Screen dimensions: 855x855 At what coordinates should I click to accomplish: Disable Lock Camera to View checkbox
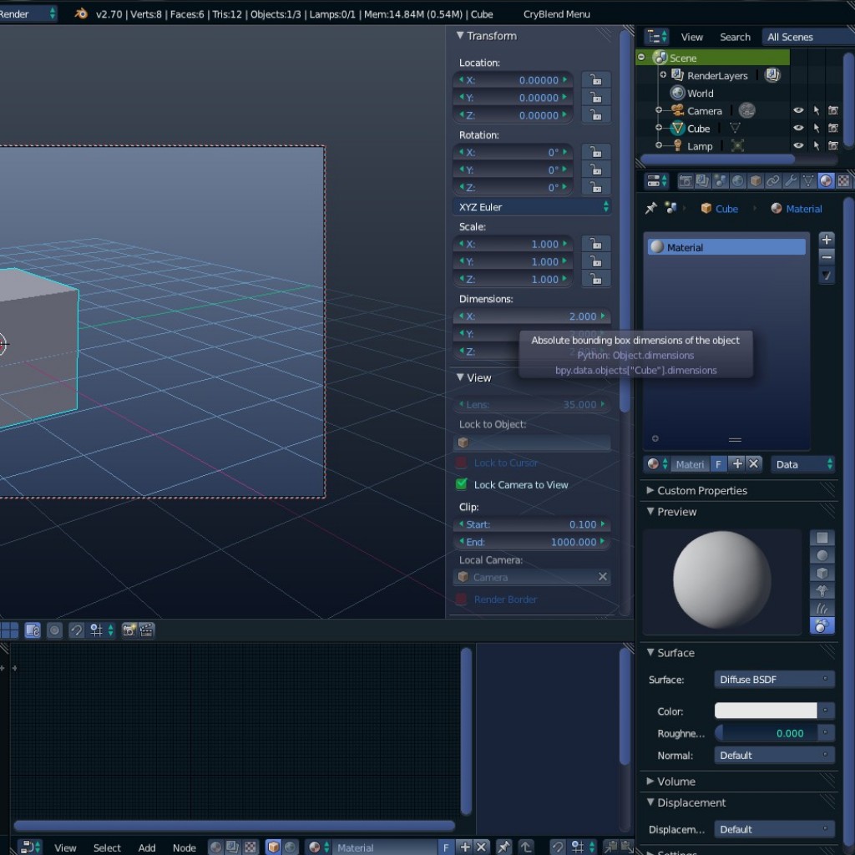point(459,484)
